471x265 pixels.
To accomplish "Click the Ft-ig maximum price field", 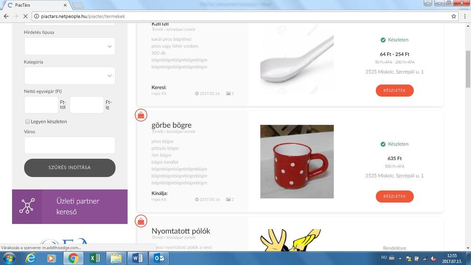I will coord(87,105).
